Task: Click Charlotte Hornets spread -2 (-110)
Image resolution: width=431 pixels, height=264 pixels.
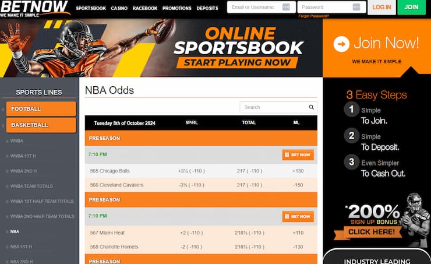Action: point(191,247)
